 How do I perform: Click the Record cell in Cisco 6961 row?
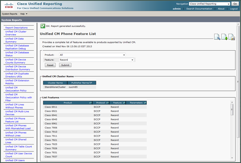tap(117, 123)
